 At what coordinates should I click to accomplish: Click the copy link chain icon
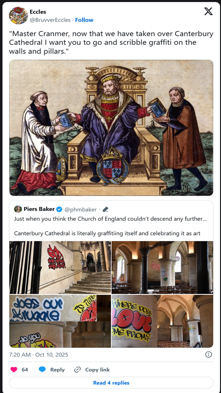click(x=78, y=369)
